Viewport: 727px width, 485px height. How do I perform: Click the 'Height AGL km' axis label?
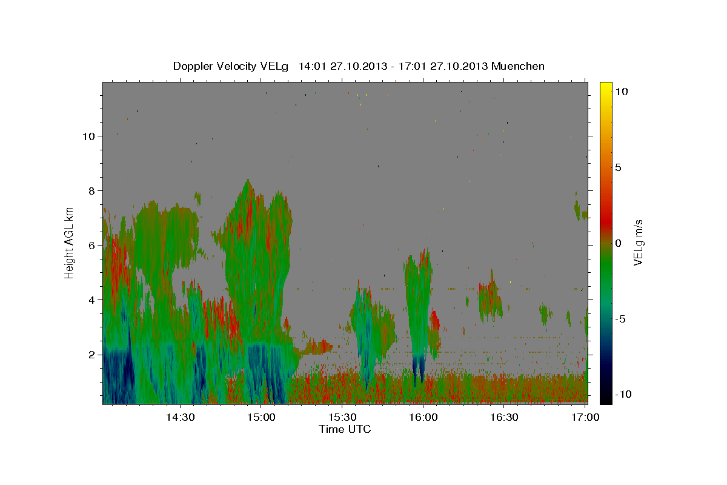[69, 242]
